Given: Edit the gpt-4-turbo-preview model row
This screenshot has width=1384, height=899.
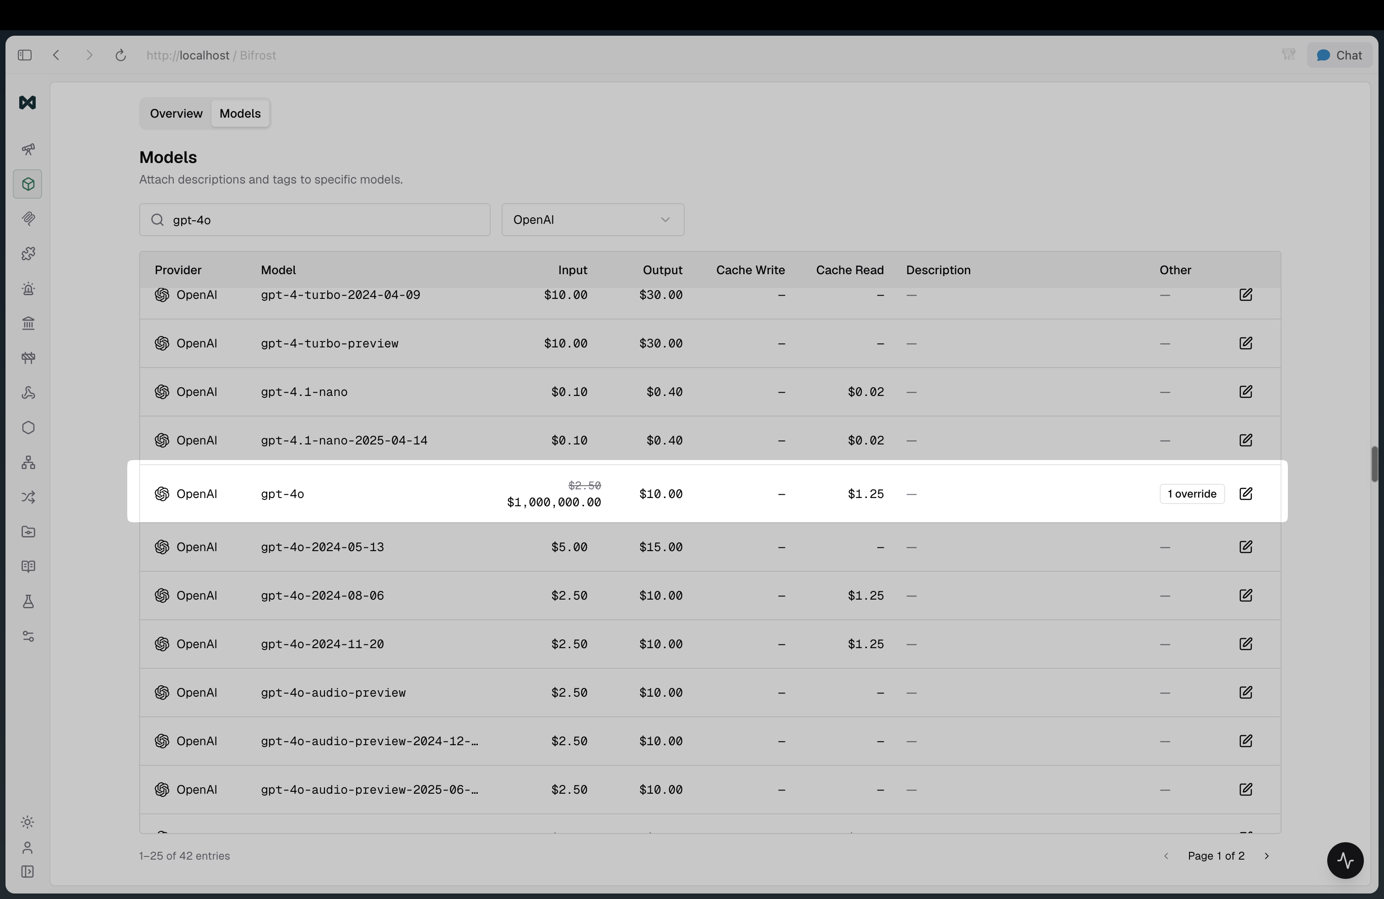Looking at the screenshot, I should [x=1246, y=343].
